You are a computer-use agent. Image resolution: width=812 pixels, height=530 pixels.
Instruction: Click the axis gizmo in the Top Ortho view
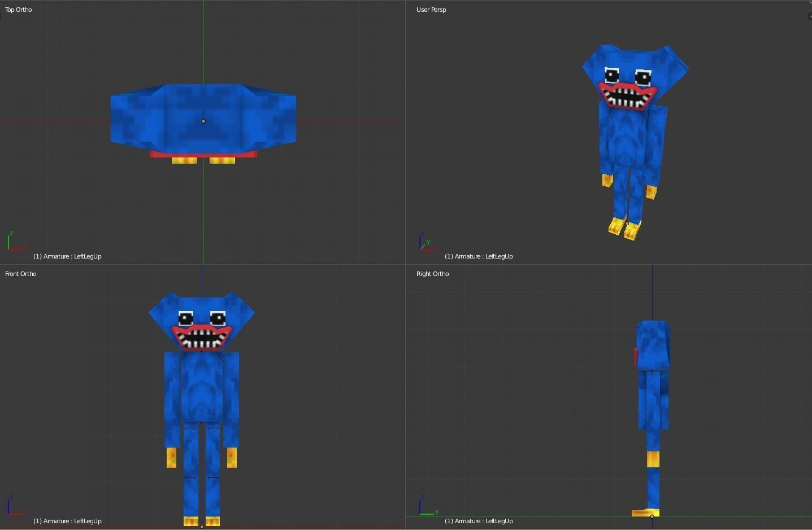point(16,241)
